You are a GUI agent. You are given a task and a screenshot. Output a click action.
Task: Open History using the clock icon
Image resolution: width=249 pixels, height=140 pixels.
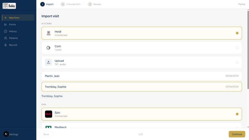point(5,31)
